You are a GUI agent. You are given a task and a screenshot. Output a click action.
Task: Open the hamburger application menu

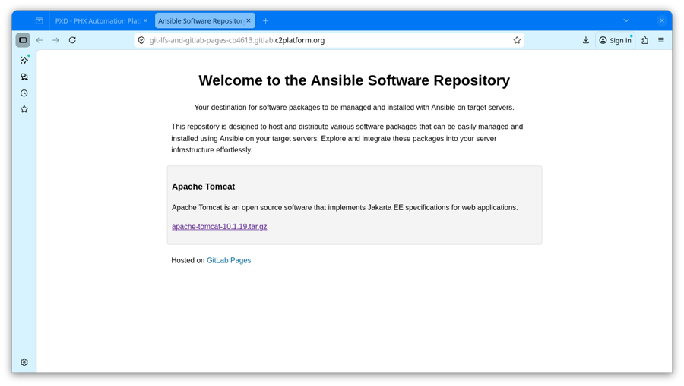click(x=661, y=40)
